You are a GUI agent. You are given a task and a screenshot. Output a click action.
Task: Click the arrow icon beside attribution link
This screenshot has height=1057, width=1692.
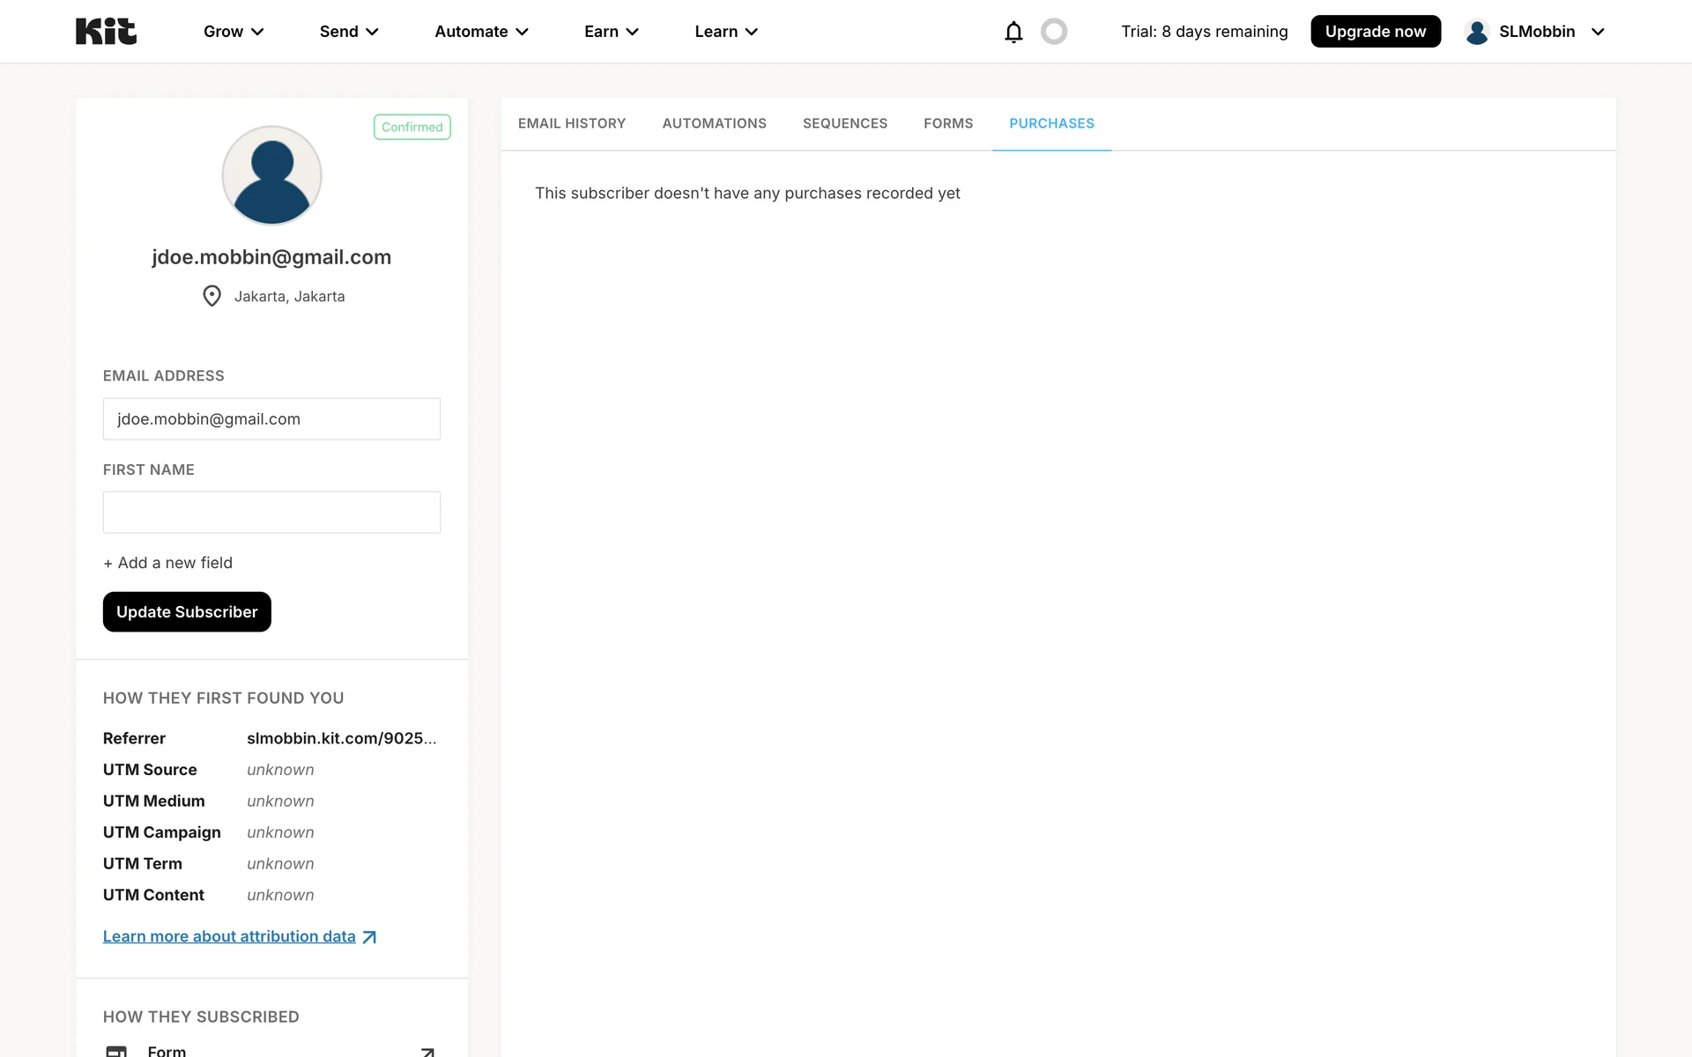[369, 937]
